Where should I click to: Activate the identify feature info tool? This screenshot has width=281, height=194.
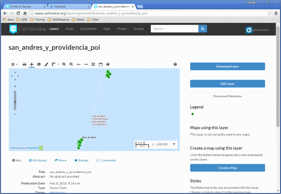[39, 65]
